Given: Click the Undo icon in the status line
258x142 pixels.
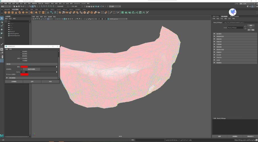Looking at the screenshot, I should tap(21, 7).
